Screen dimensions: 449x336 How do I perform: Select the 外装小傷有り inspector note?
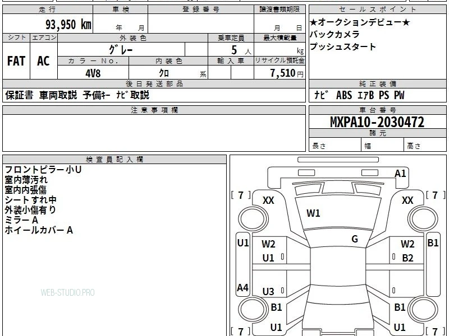(x=30, y=209)
